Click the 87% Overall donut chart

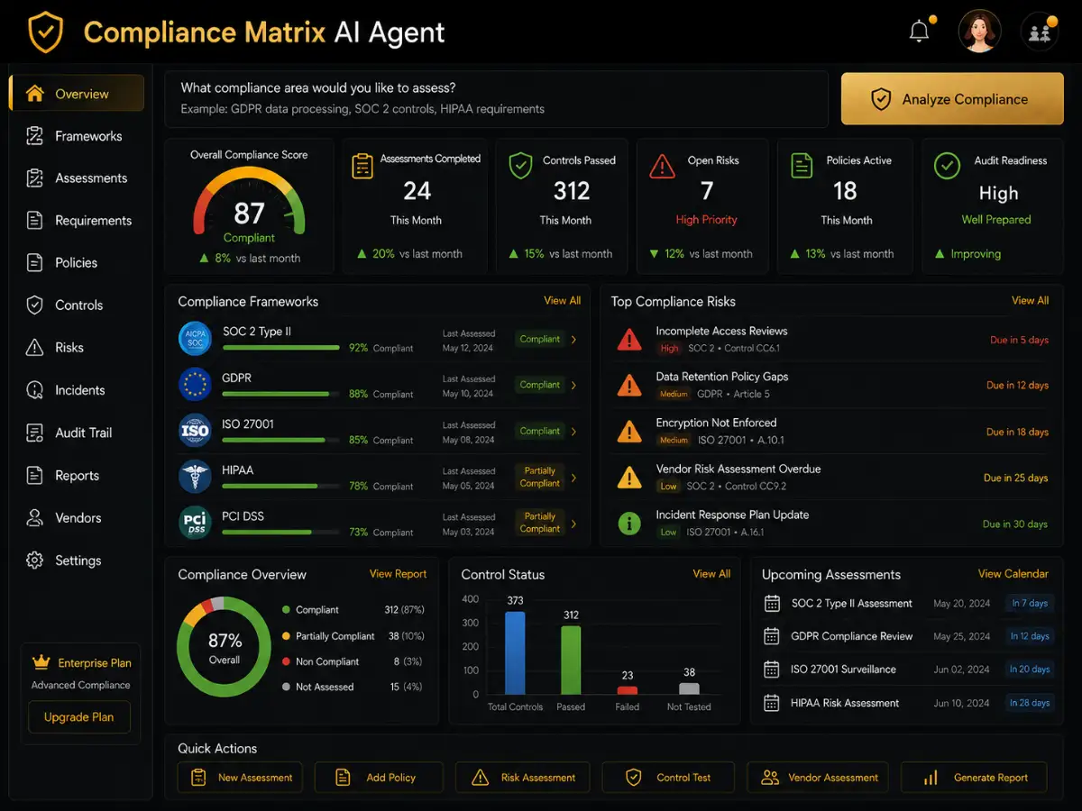click(x=225, y=647)
